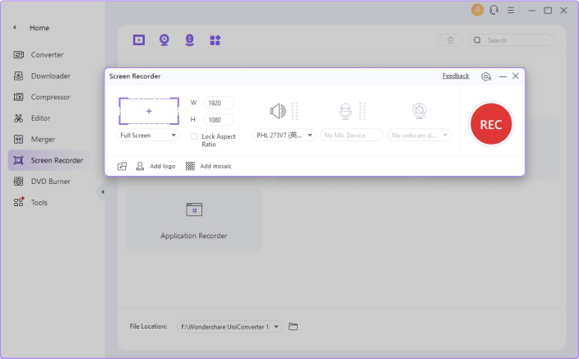Click the picture-in-picture icon beside Add logo
This screenshot has width=579, height=359.
click(122, 166)
